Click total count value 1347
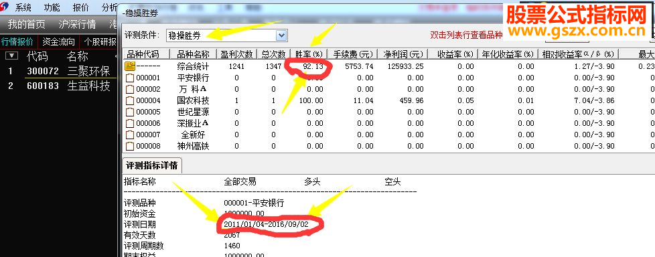This screenshot has height=257, width=655. [x=274, y=66]
